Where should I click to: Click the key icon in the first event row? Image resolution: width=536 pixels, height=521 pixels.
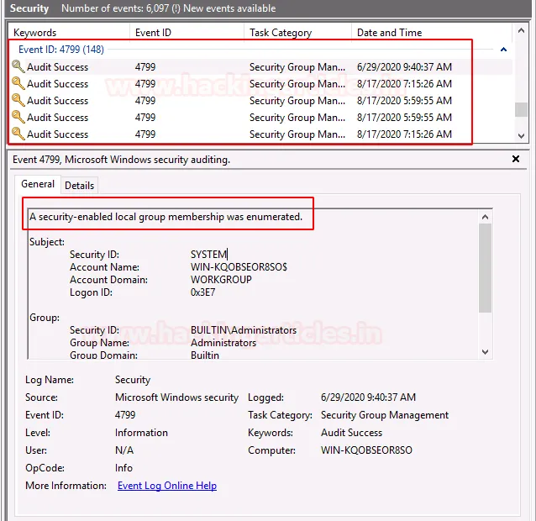tap(18, 66)
